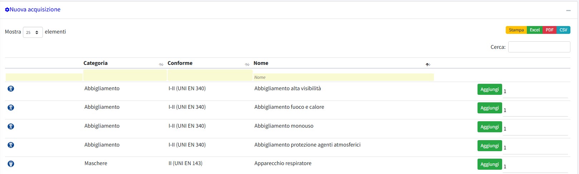Add Abbigliamento alta visibilità with Aggiungi
Image resolution: width=579 pixels, height=174 pixels.
pos(489,89)
